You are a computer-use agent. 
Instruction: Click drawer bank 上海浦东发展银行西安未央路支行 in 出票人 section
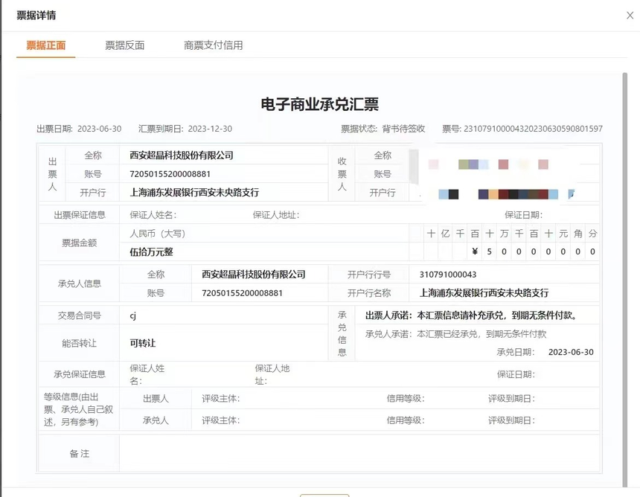(x=194, y=192)
